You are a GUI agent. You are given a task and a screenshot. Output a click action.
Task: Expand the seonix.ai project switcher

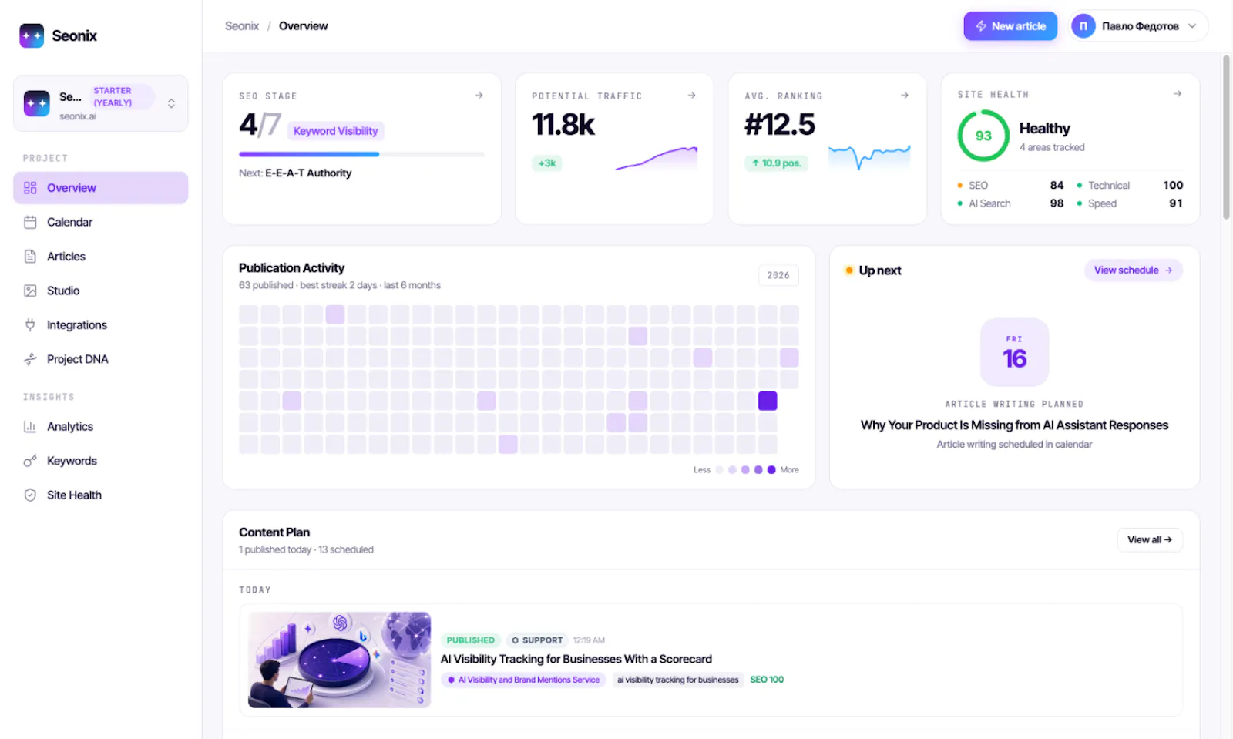pos(101,103)
